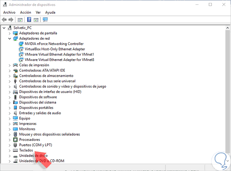Click the show/hide action pane icon
Image resolution: width=231 pixels, height=171 pixels.
tap(36, 19)
